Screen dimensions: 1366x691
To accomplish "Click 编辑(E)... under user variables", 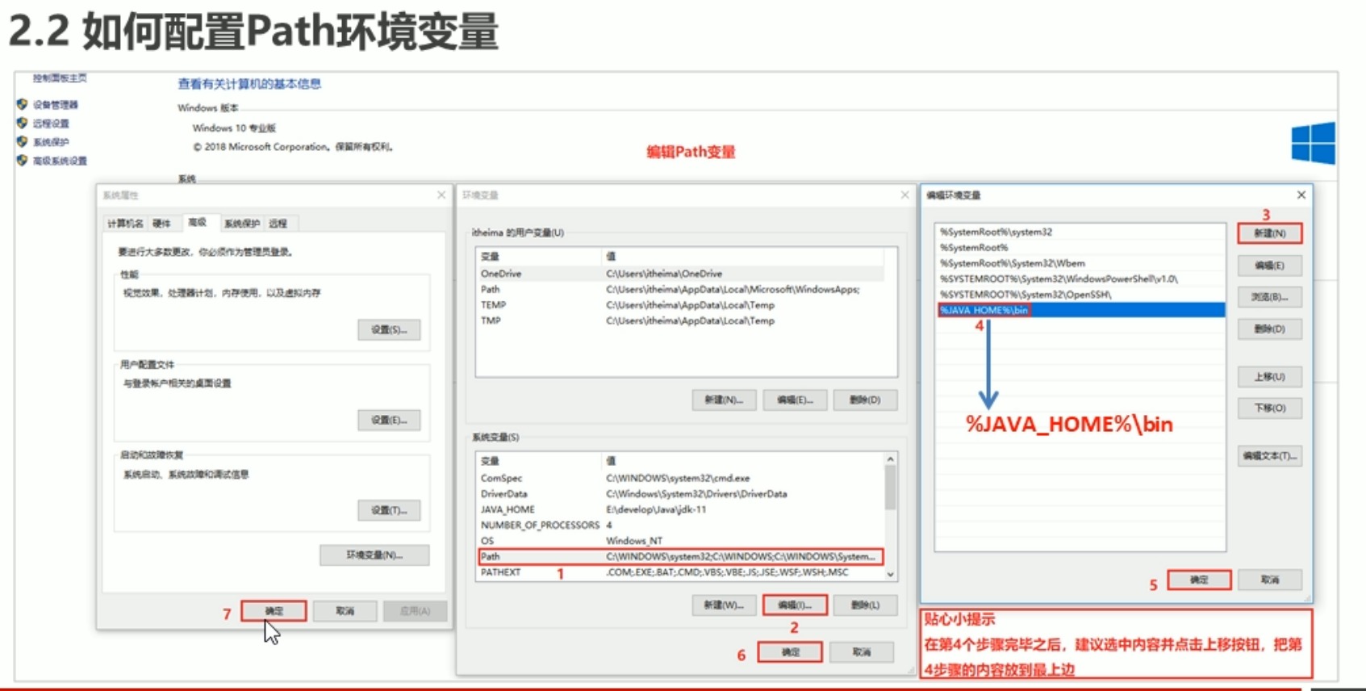I will pos(795,400).
